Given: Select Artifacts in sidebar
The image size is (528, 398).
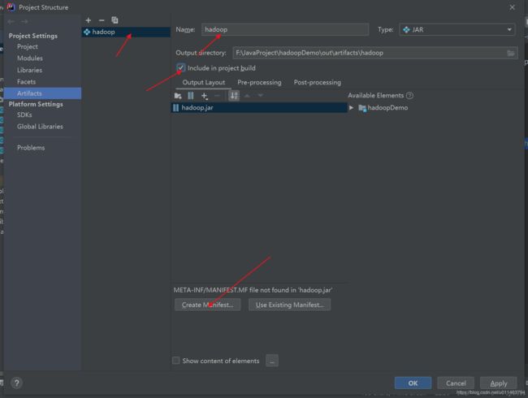Looking at the screenshot, I should (43, 93).
